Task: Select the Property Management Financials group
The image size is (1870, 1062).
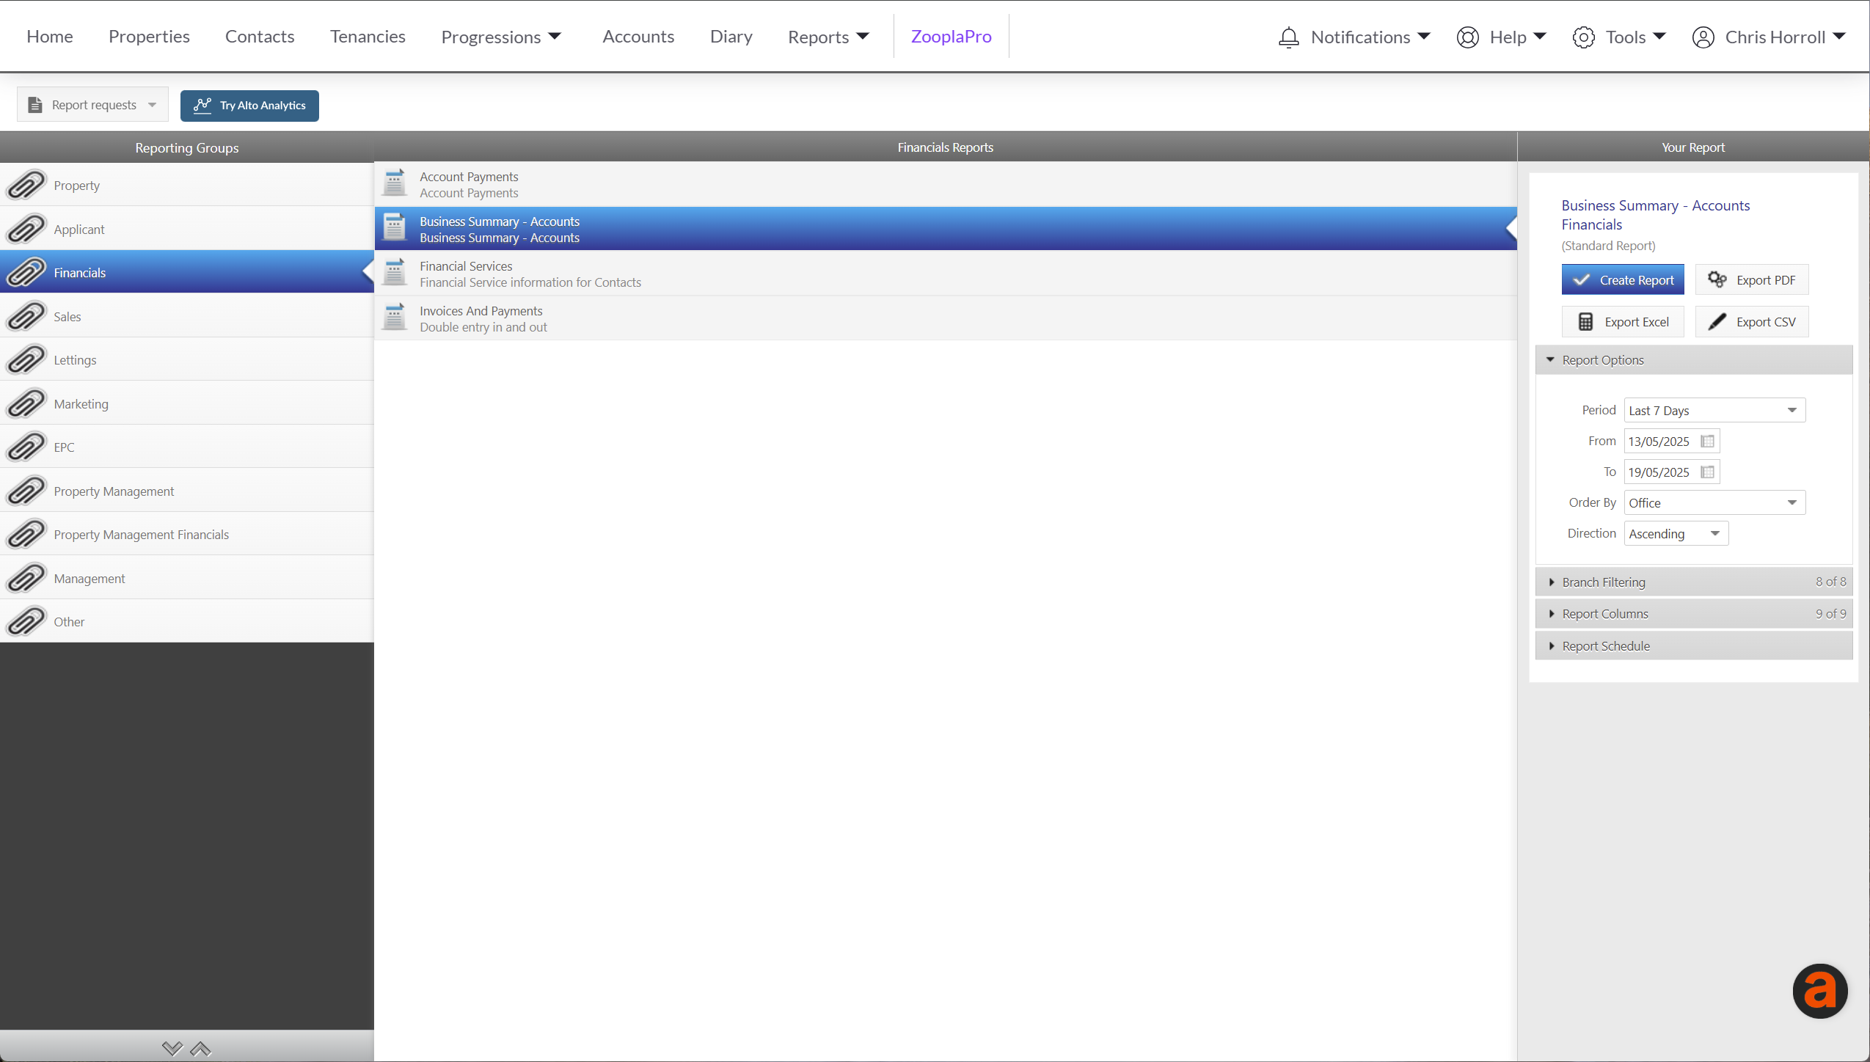Action: coord(187,534)
